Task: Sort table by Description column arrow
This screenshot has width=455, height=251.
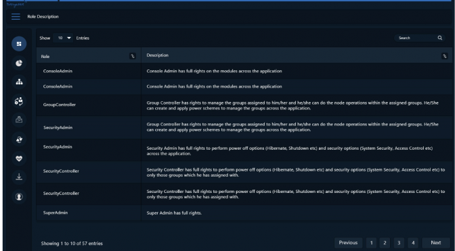Action: point(445,56)
